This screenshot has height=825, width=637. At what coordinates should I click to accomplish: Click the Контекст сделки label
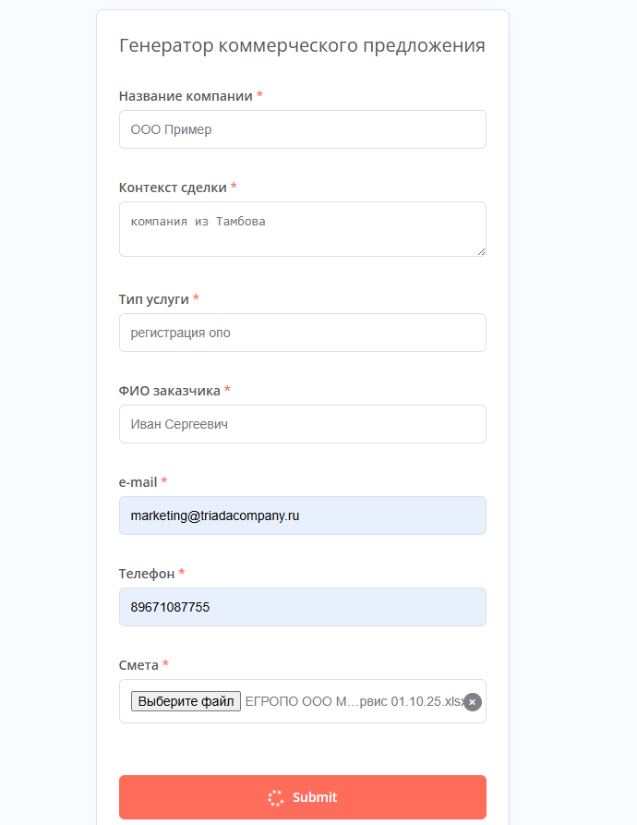pos(173,188)
